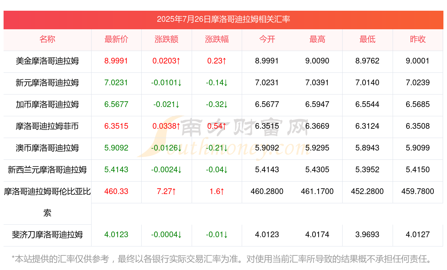Click the 新西兰元摩洛哥迪拉姆 row name
Image resolution: width=447 pixels, height=270 pixels.
[x=47, y=170]
